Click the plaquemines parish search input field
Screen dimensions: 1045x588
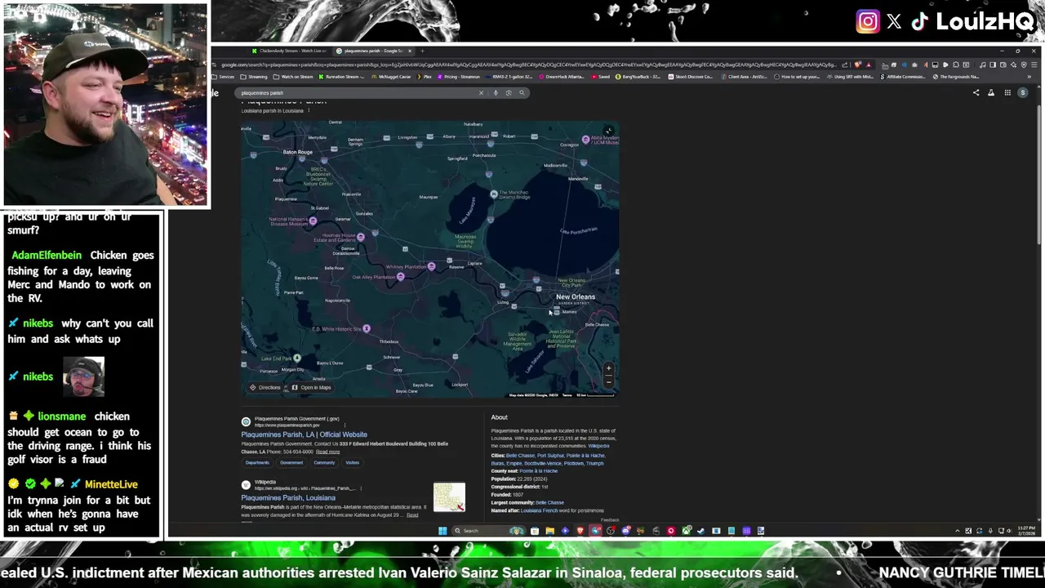(x=356, y=93)
